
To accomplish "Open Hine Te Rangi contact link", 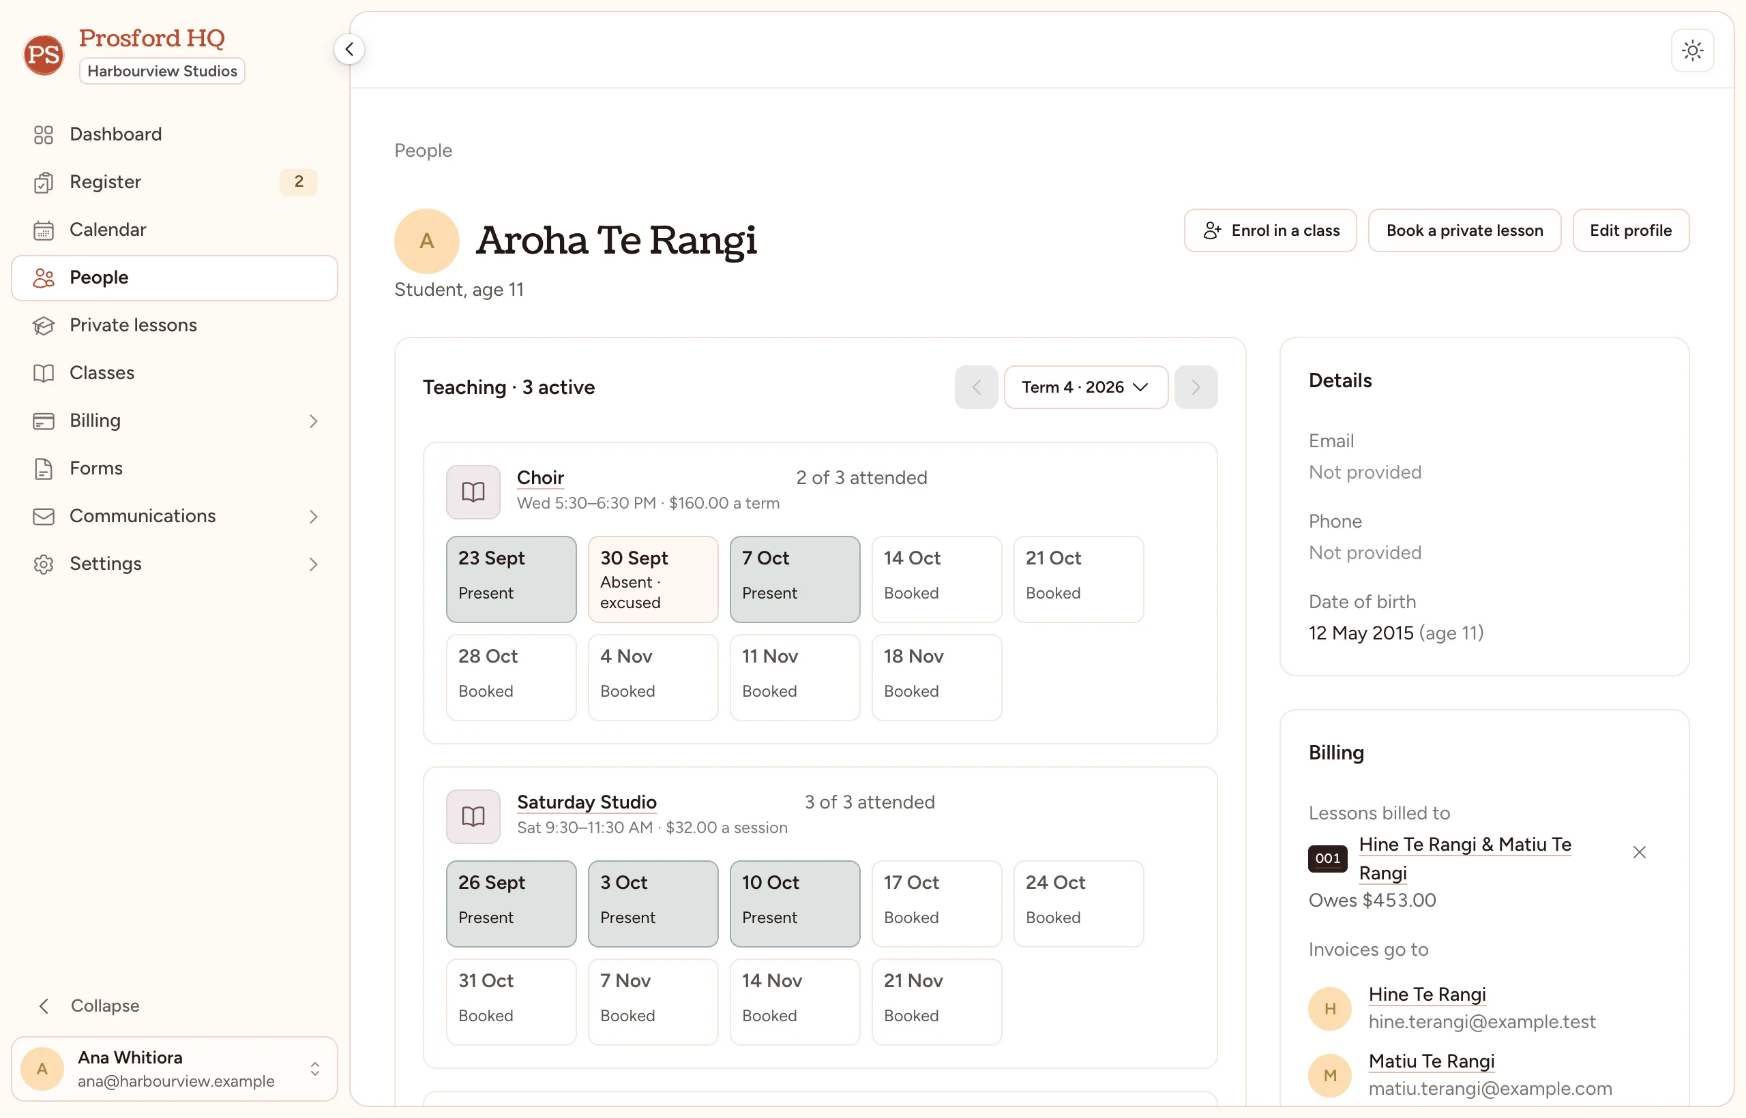I will click(x=1426, y=995).
